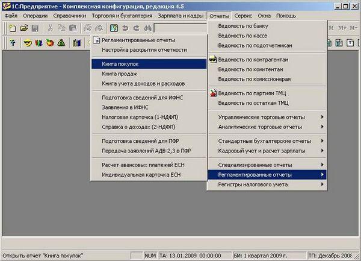The width and height of the screenshot is (361, 261).
Task: Open Книга учета доходов и расходов
Action: (x=149, y=83)
